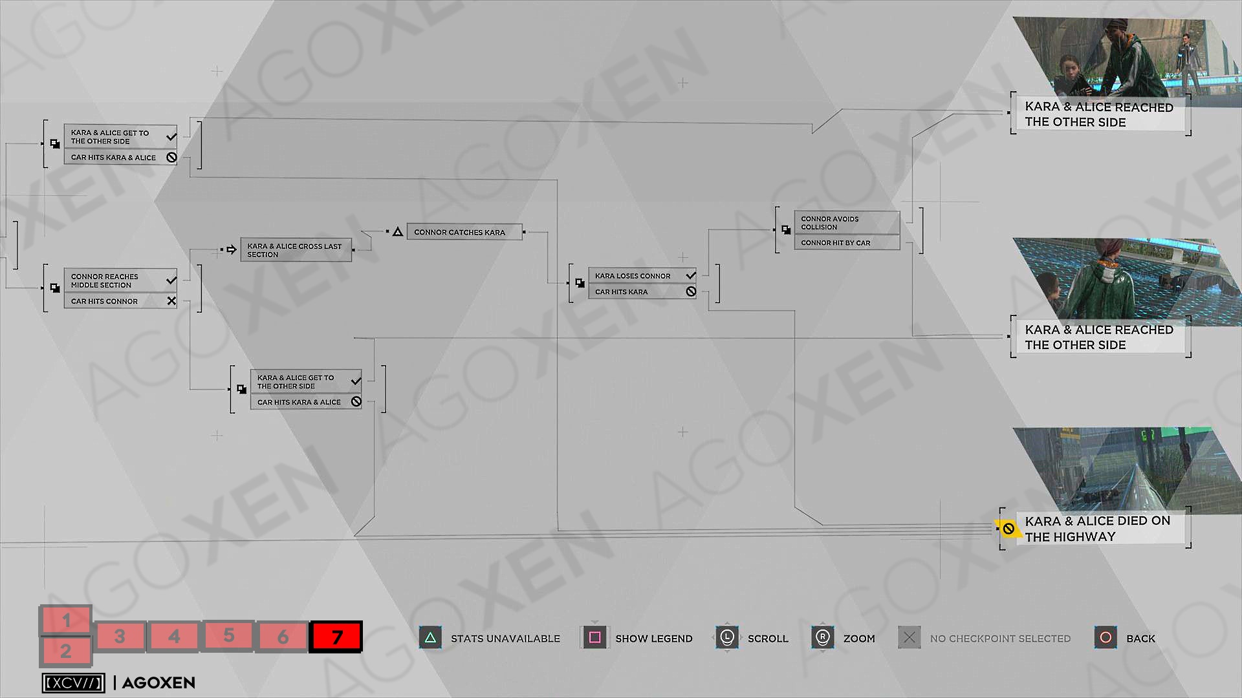Screen dimensions: 1242x698
Task: Select chapter 6 tab
Action: pyautogui.click(x=281, y=637)
